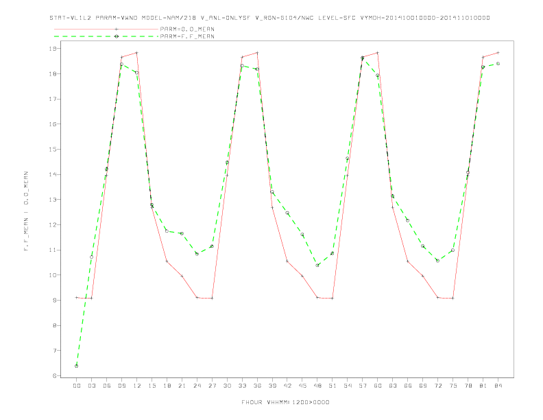
Task: Click x-axis forecast hour label 00
Action: tap(77, 386)
